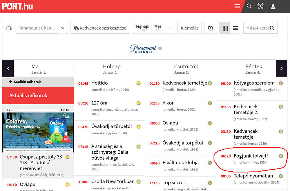This screenshot has height=191, width=290.
Task: Switch to list view layout
Action: click(235, 28)
